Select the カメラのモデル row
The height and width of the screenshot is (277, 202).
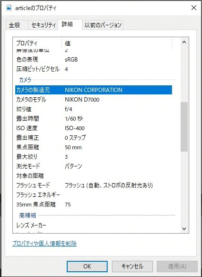pos(93,100)
